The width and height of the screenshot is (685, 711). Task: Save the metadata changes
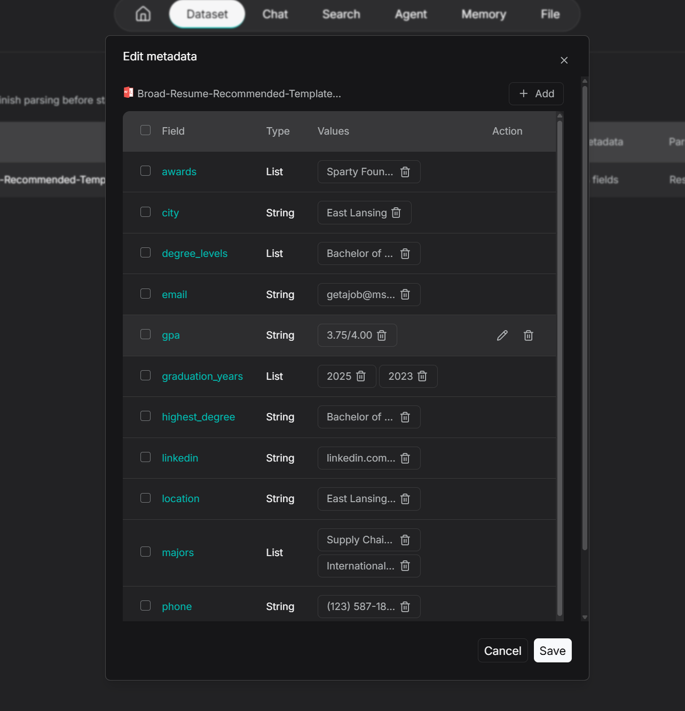[552, 650]
